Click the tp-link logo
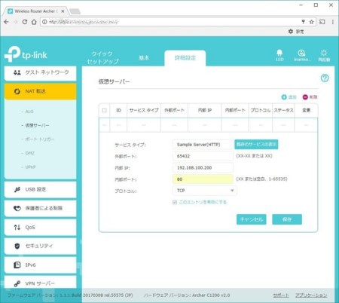Image resolution: width=339 pixels, height=303 pixels. tap(26, 54)
